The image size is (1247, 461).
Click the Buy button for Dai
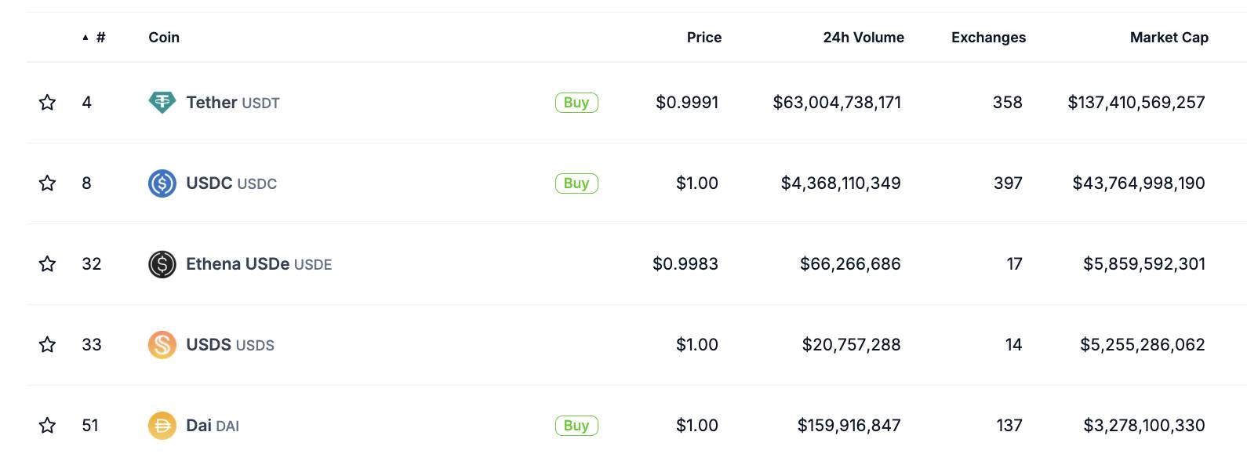(x=576, y=426)
